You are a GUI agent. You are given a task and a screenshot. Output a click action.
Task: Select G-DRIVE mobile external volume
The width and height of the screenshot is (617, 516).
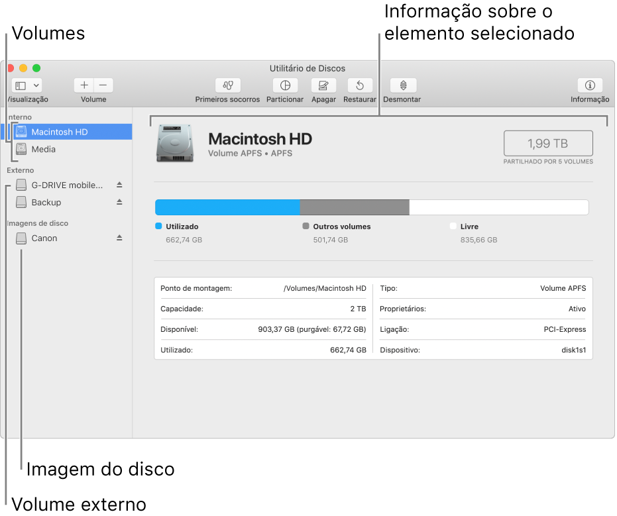[x=67, y=185]
